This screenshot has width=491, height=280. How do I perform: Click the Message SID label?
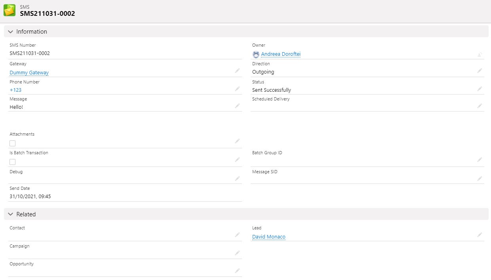point(265,172)
